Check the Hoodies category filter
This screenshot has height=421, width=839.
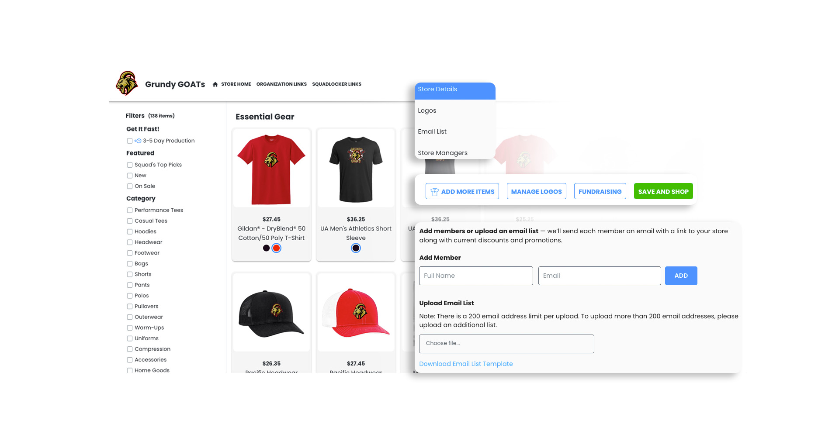(x=129, y=231)
